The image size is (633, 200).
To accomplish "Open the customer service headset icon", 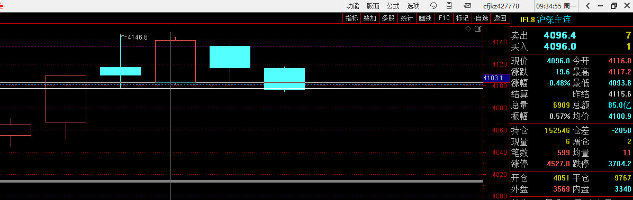I will pyautogui.click(x=433, y=6).
